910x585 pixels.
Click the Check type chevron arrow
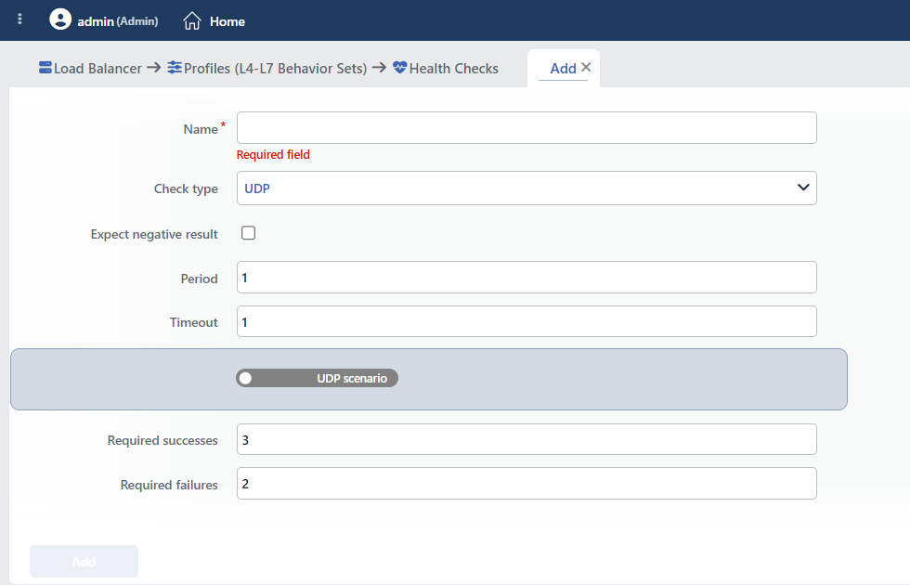coord(803,187)
